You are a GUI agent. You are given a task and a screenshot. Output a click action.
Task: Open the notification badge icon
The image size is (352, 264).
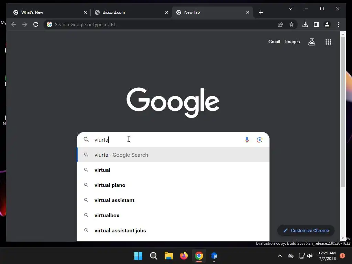(342, 256)
